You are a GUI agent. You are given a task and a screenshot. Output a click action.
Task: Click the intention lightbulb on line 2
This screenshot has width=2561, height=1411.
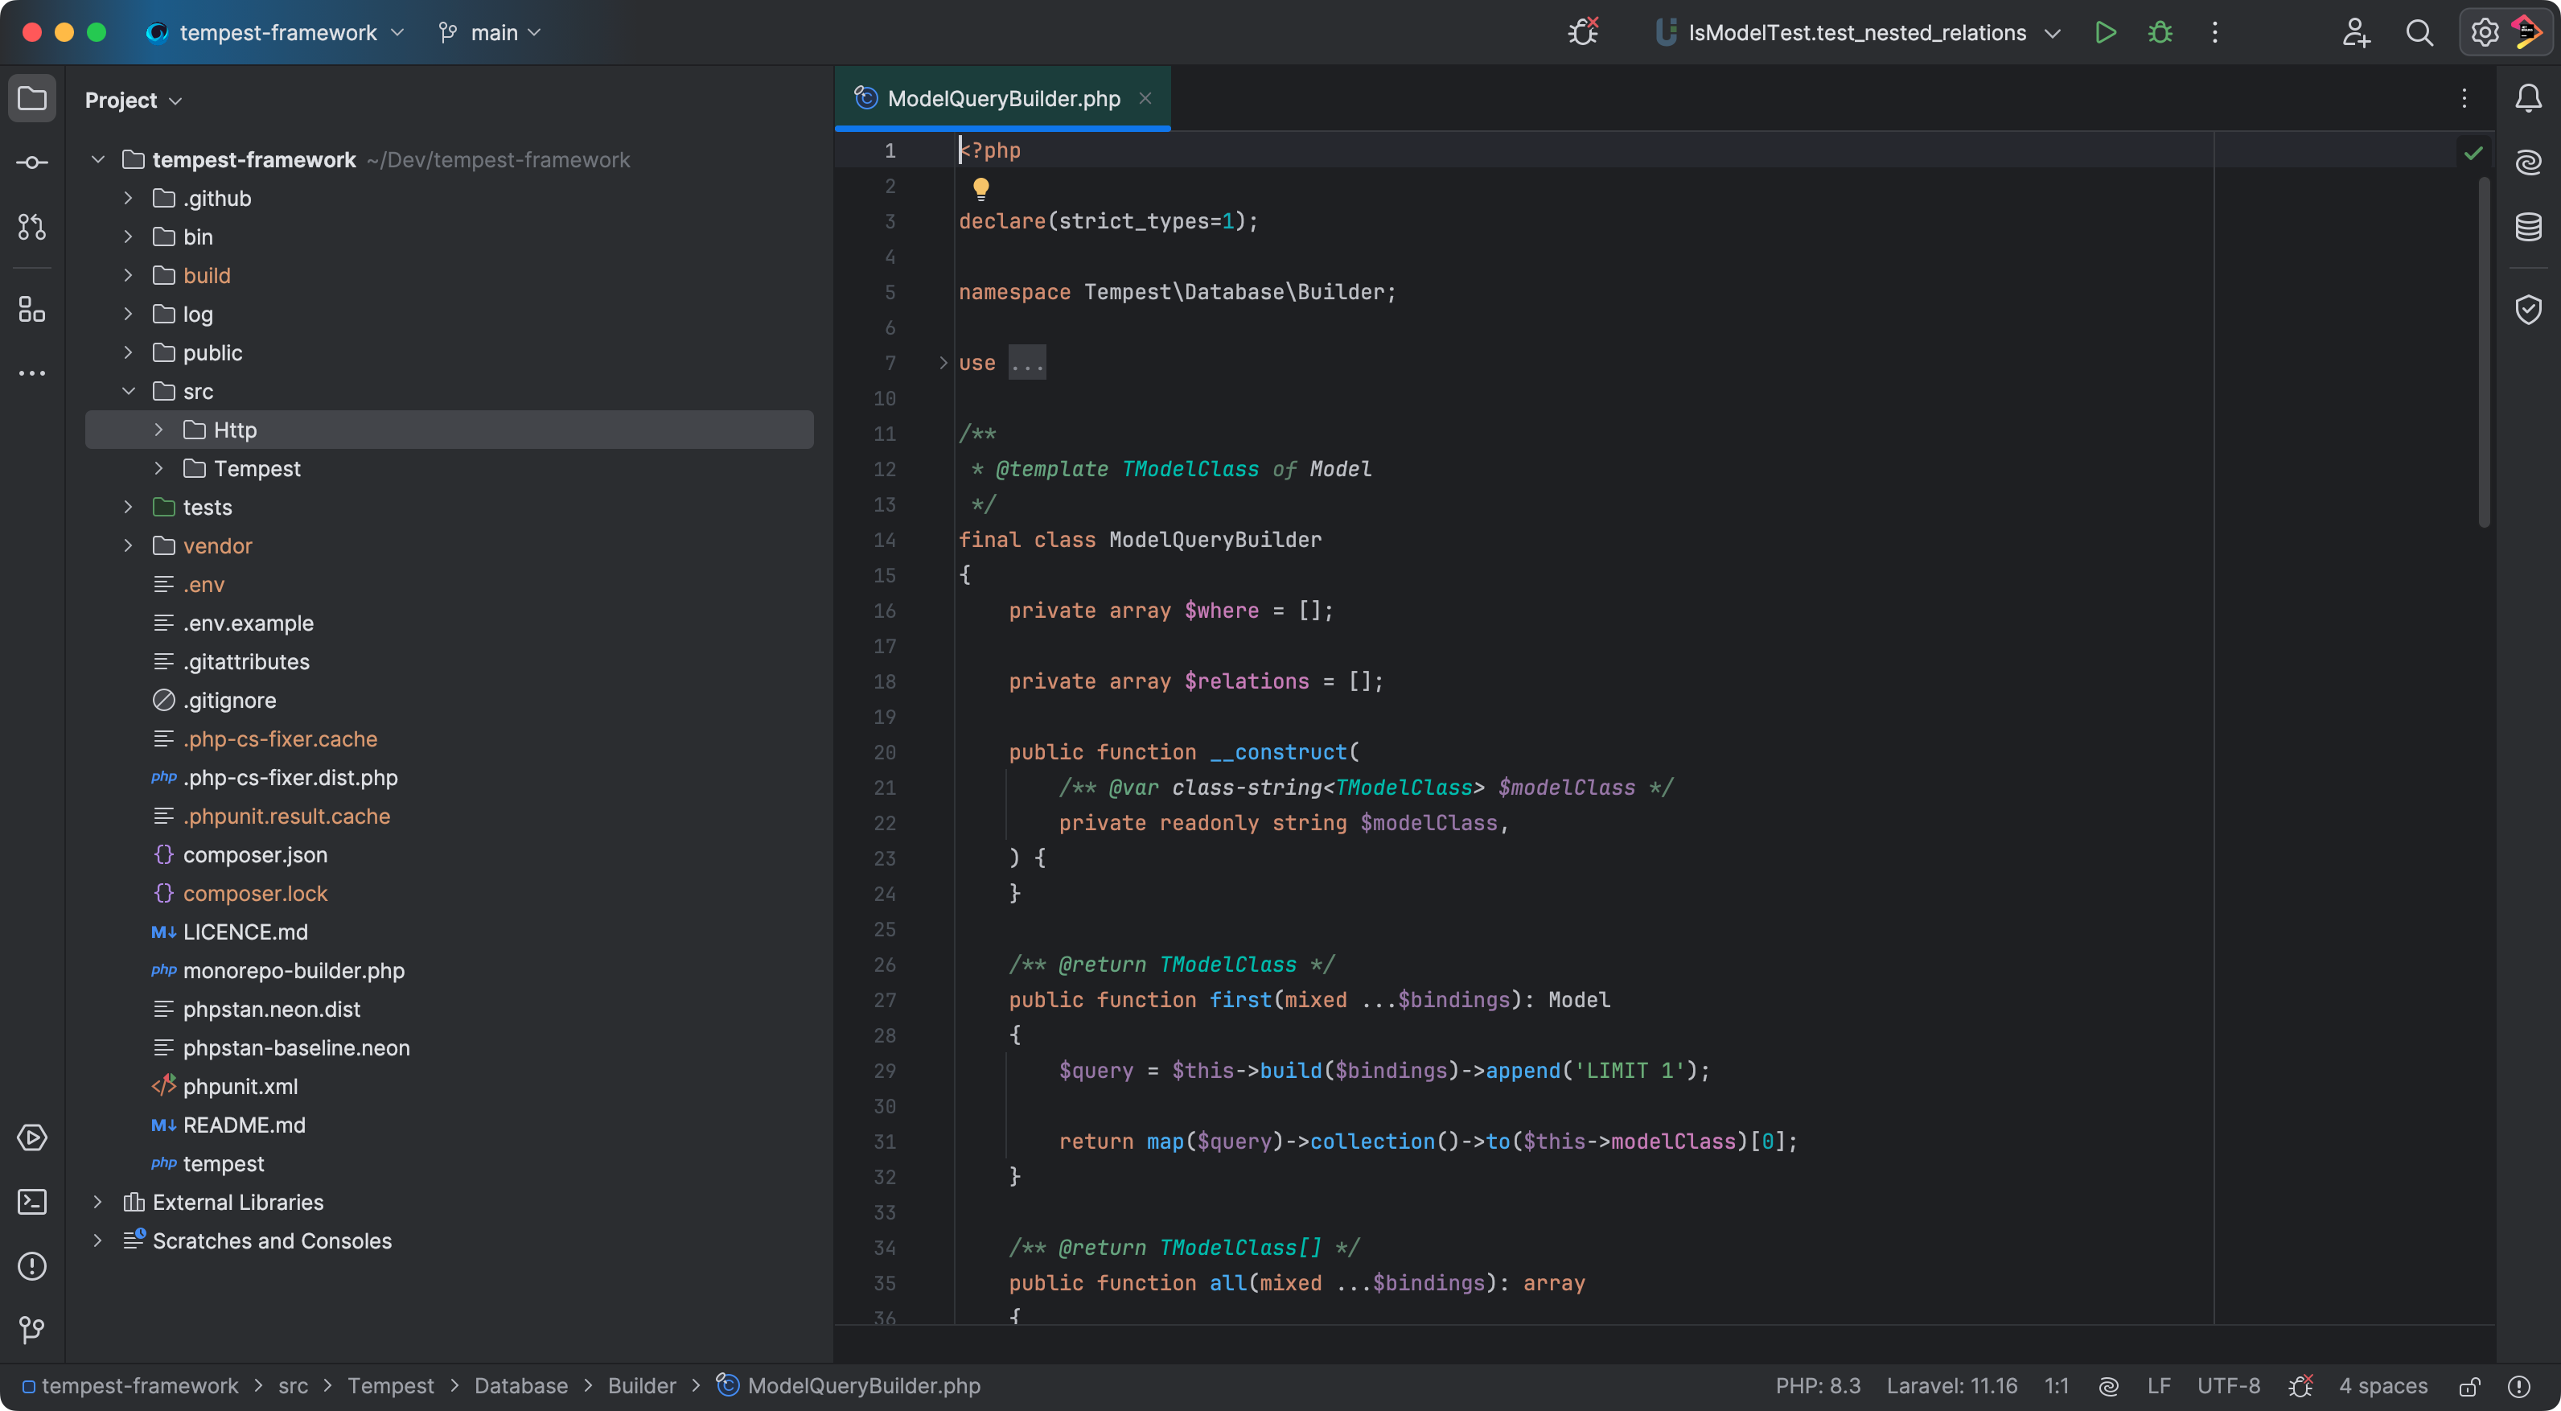click(x=980, y=187)
